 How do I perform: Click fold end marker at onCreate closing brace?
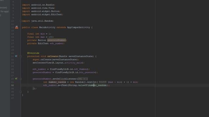click(x=21, y=92)
